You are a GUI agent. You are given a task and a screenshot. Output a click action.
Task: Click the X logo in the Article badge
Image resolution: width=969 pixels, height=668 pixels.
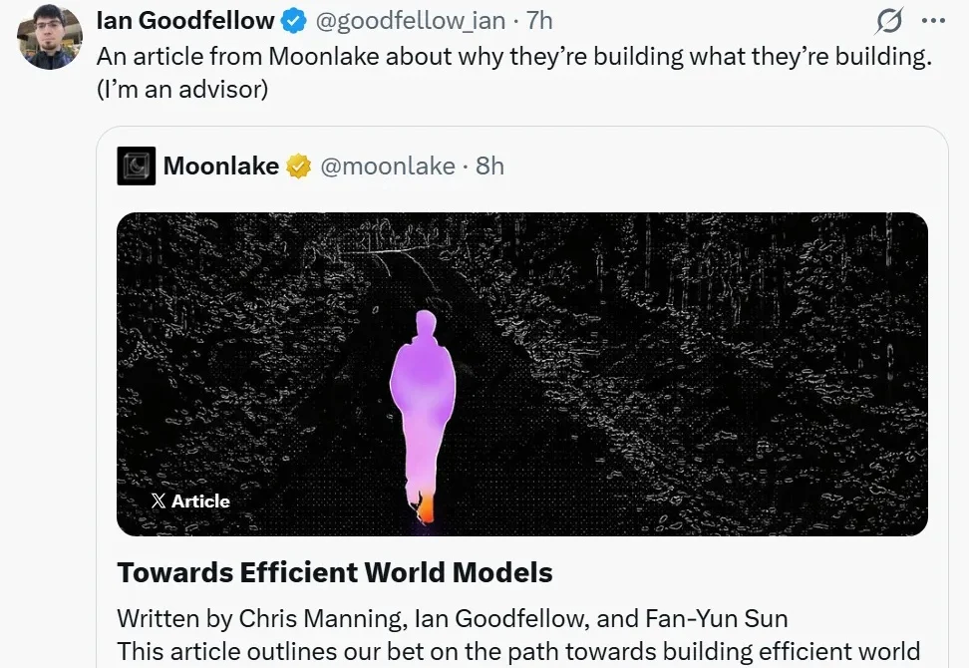(158, 501)
